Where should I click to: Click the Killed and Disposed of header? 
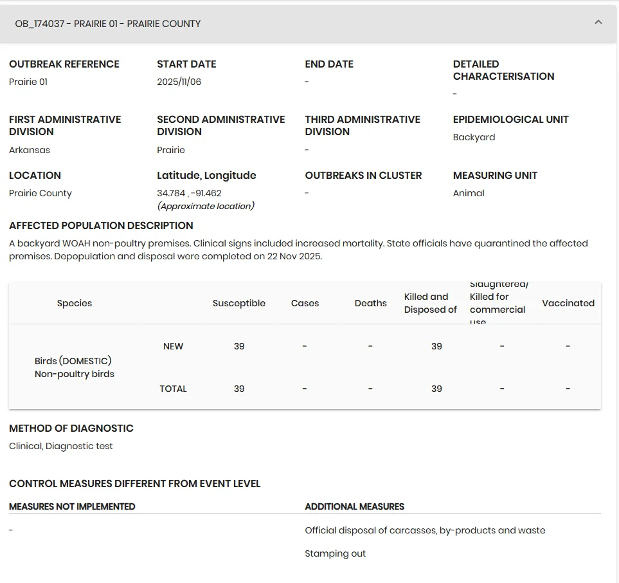tap(430, 303)
